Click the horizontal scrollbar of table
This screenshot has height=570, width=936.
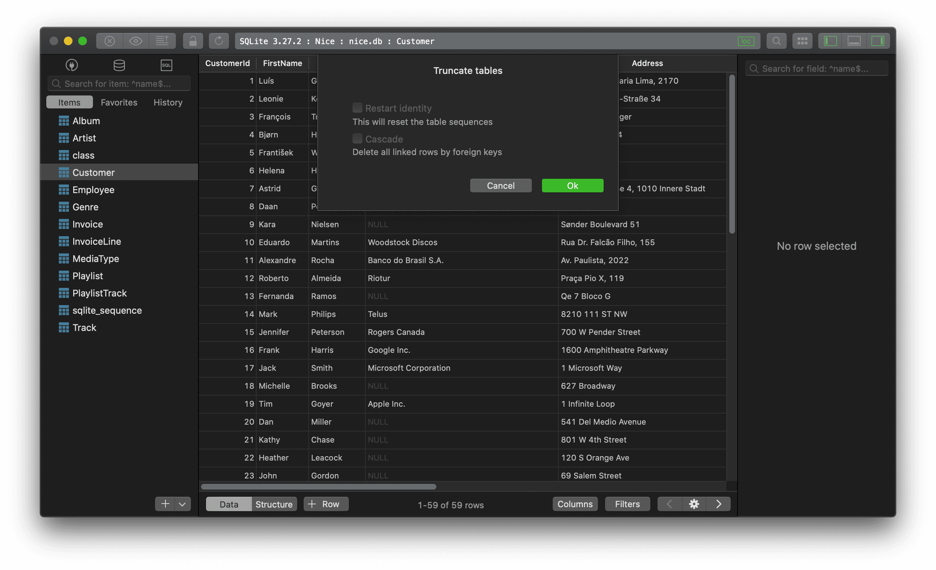click(x=318, y=486)
